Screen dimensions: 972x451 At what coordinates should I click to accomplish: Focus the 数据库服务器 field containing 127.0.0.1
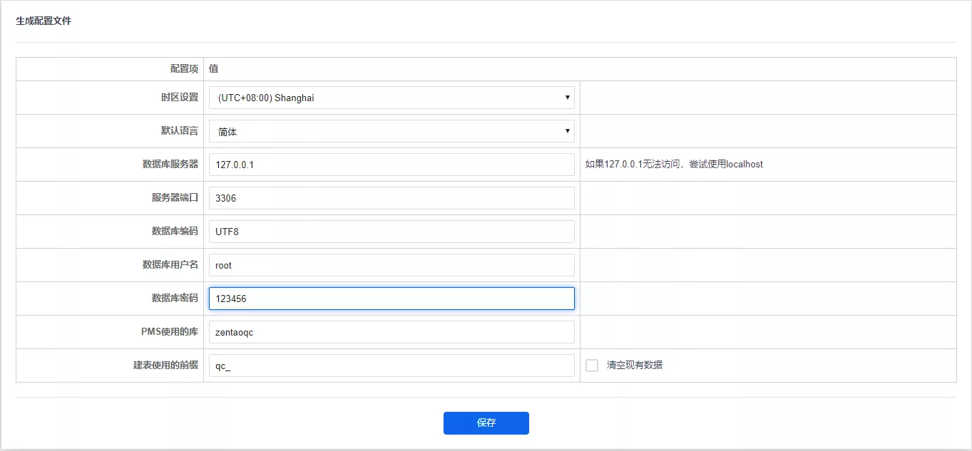pos(391,165)
